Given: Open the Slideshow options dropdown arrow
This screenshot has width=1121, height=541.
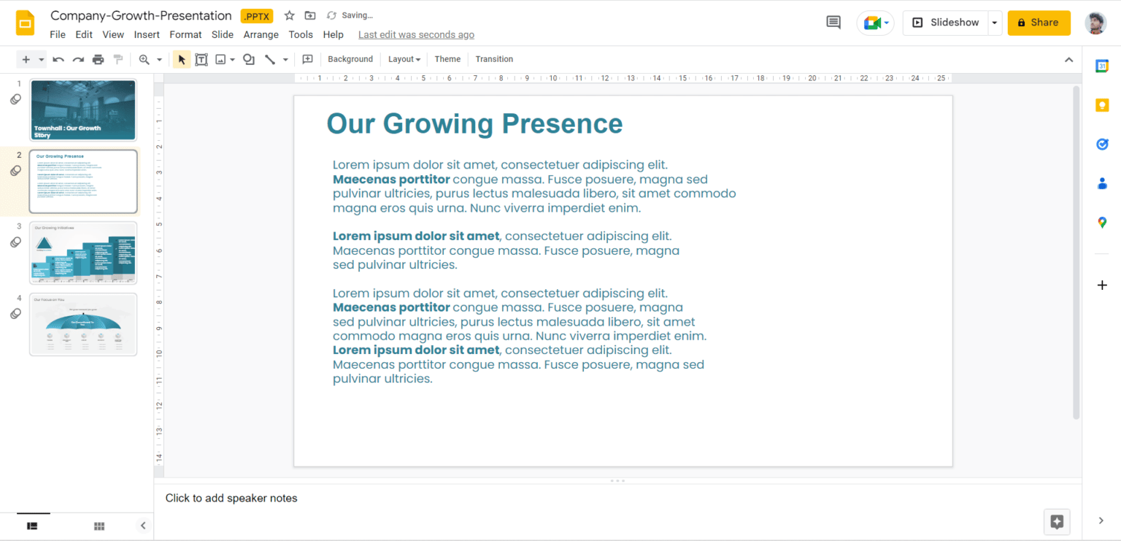Looking at the screenshot, I should point(994,23).
